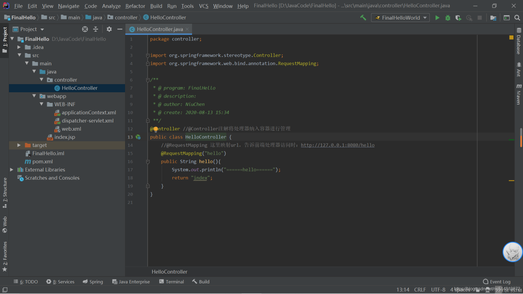Screen dimensions: 523x294
Task: Open the Refactor menu
Action: coord(135,6)
